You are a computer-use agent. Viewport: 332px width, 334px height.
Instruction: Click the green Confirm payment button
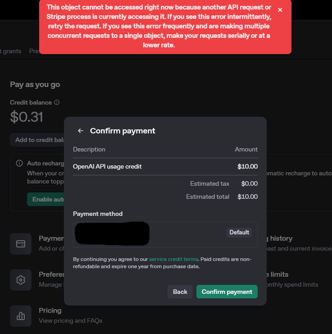pos(227,292)
